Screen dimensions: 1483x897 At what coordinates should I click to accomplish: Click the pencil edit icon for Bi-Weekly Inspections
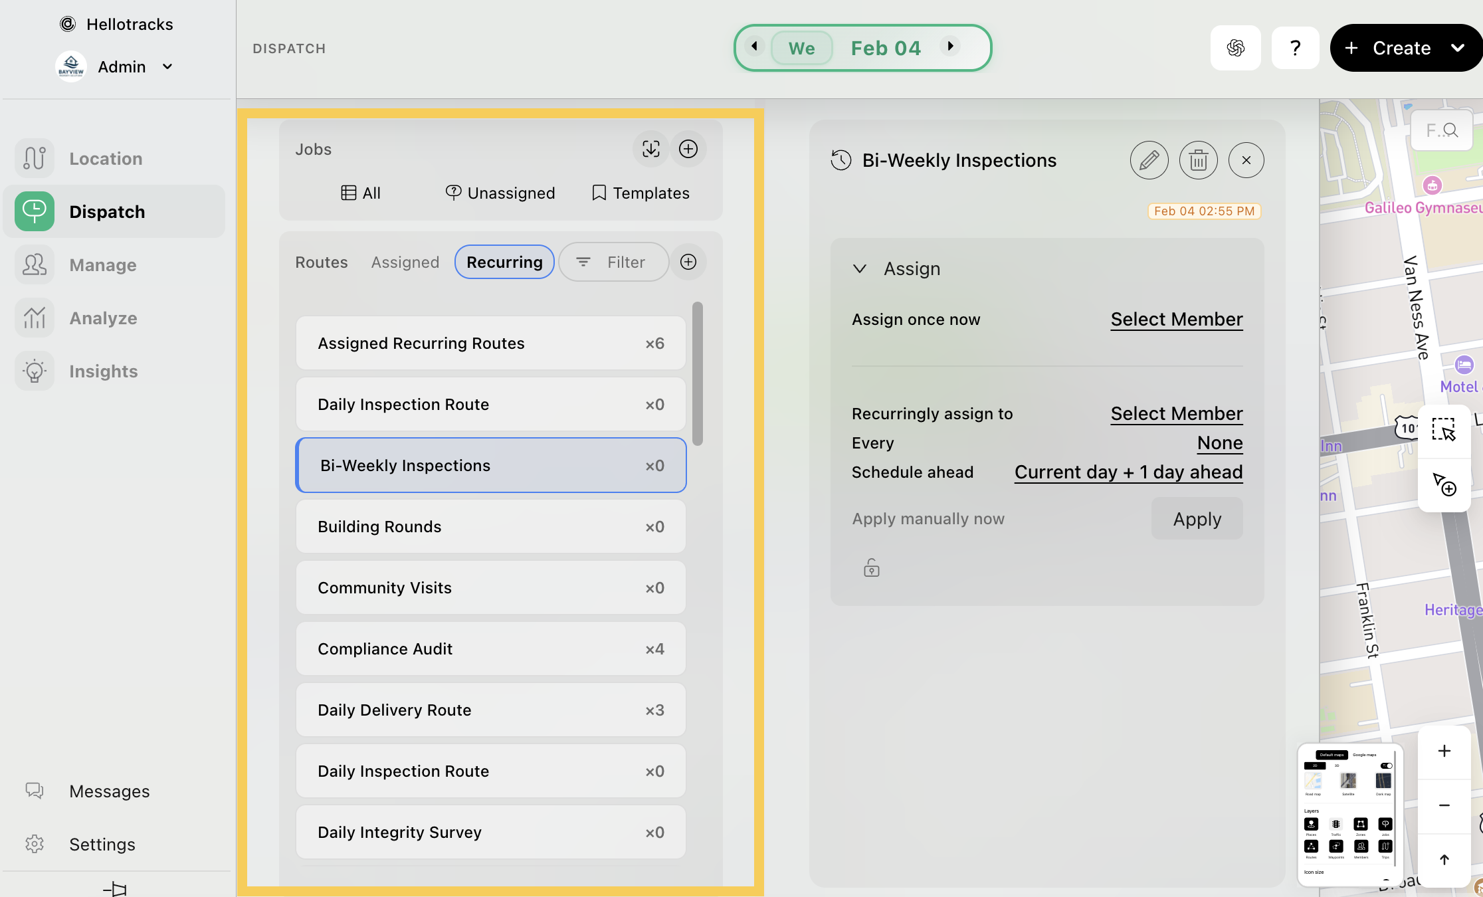click(1149, 160)
